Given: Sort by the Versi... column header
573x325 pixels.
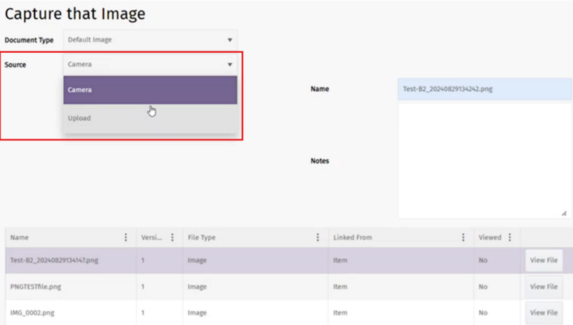Looking at the screenshot, I should tap(152, 238).
